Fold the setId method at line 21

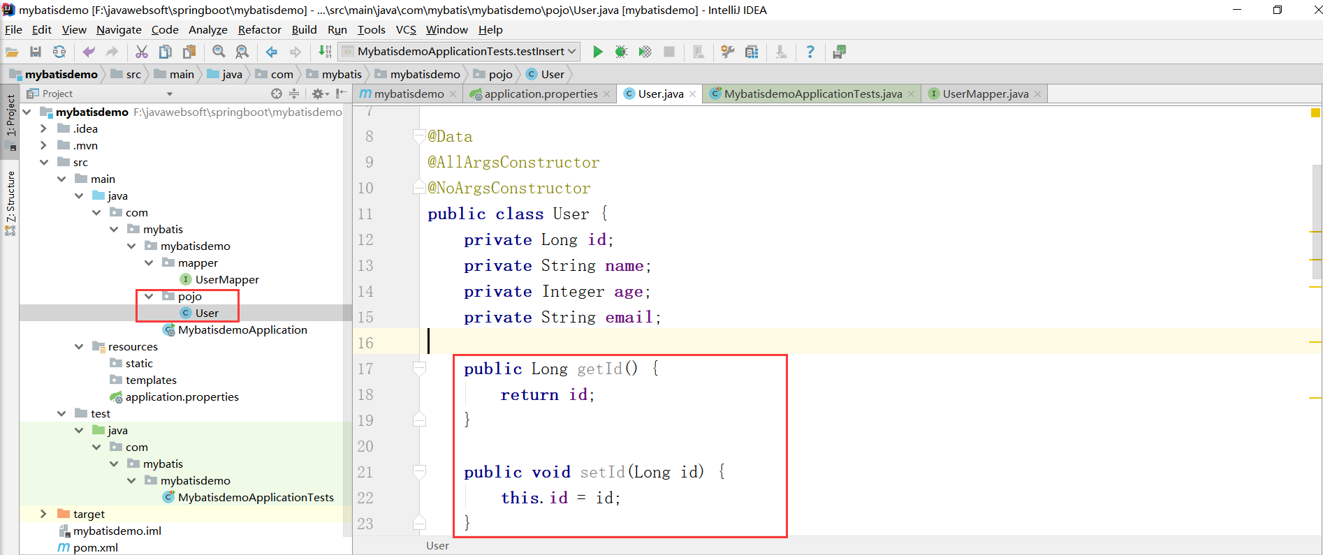pyautogui.click(x=419, y=472)
